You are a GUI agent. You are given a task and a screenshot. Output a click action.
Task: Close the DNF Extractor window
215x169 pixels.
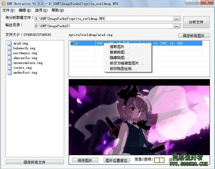(x=207, y=2)
